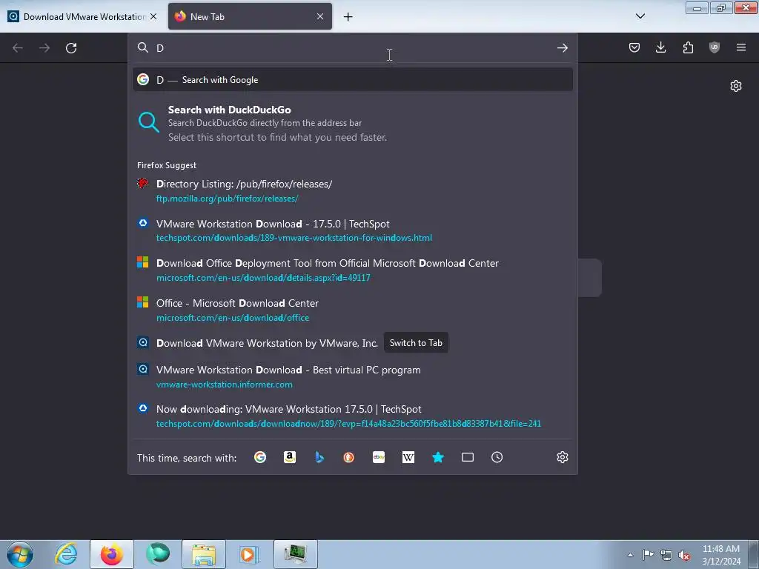Go back with the left arrow icon
Screen dimensions: 759x569
(x=18, y=48)
